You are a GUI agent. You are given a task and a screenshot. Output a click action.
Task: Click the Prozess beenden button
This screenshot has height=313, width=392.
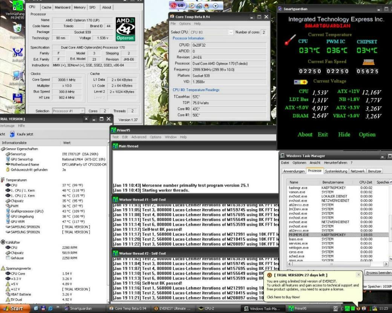tap(378, 273)
